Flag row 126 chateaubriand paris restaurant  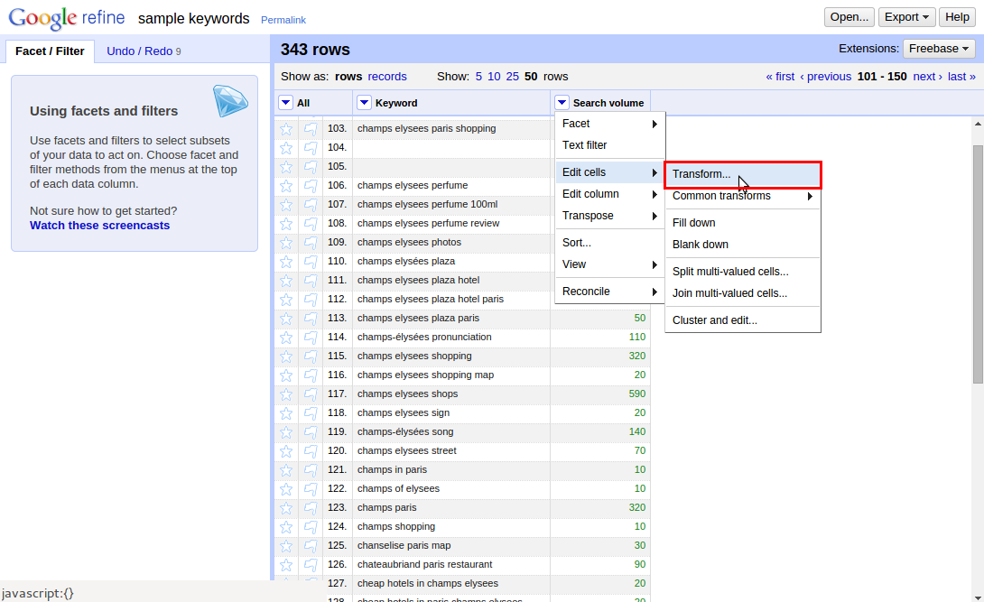coord(311,565)
